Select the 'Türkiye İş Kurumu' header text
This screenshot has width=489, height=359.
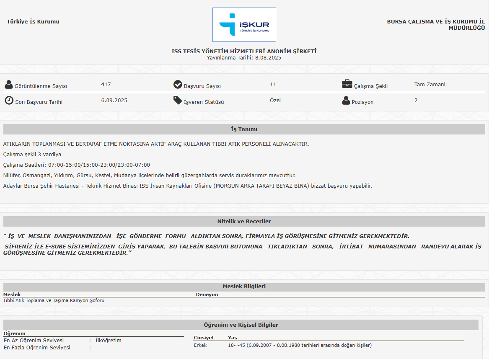(x=33, y=21)
